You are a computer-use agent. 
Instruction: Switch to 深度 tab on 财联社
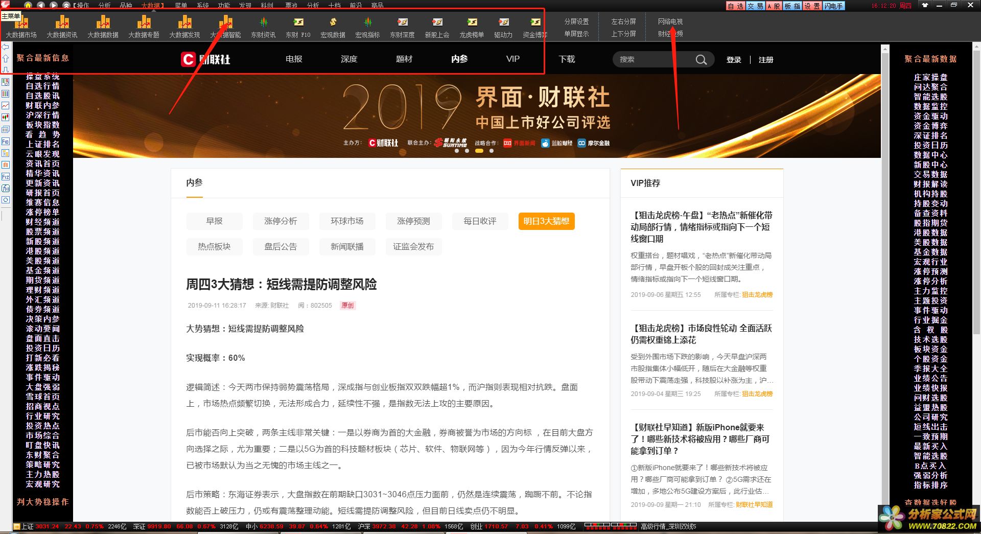coord(349,59)
